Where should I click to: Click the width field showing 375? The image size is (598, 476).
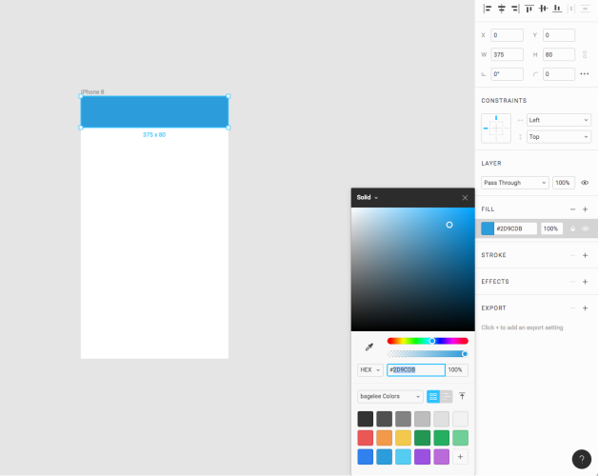(x=507, y=54)
